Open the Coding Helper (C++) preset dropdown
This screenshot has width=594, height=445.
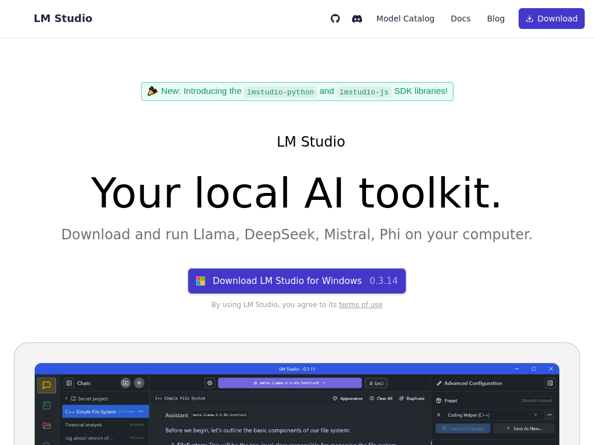point(492,415)
